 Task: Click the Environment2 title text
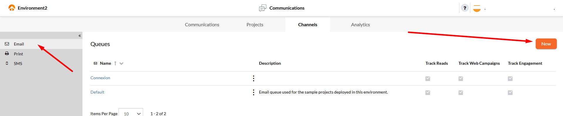click(33, 8)
